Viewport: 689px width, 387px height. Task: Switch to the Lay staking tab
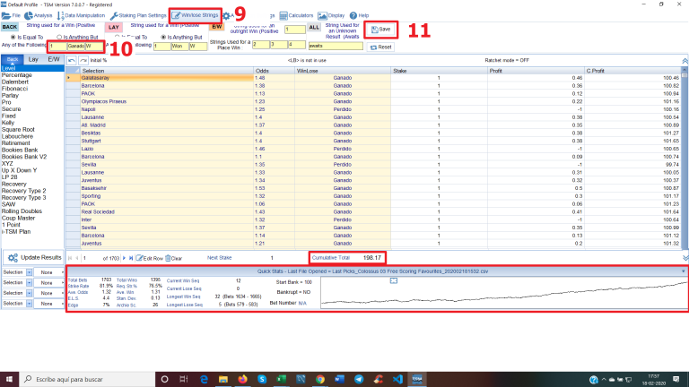tap(33, 59)
